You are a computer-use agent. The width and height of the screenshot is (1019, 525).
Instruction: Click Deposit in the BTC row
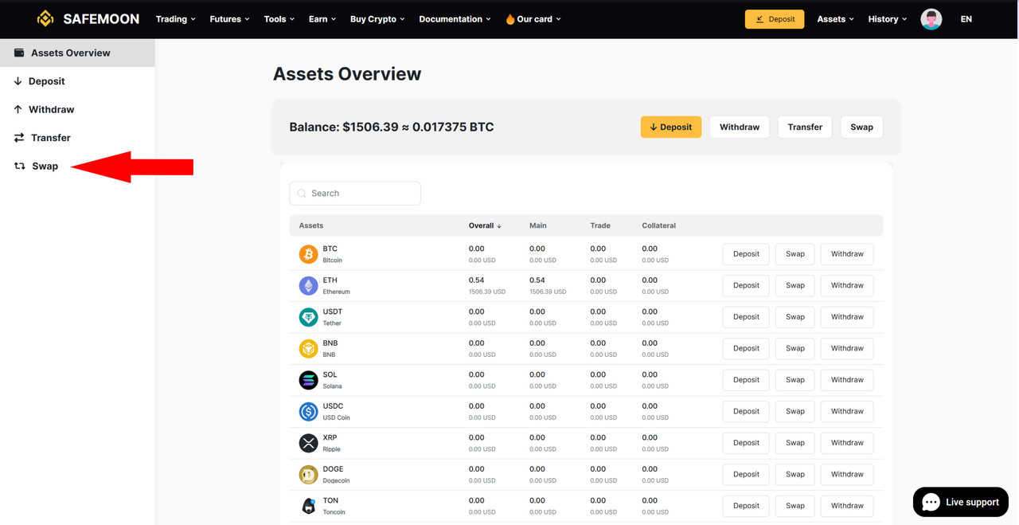pos(746,254)
